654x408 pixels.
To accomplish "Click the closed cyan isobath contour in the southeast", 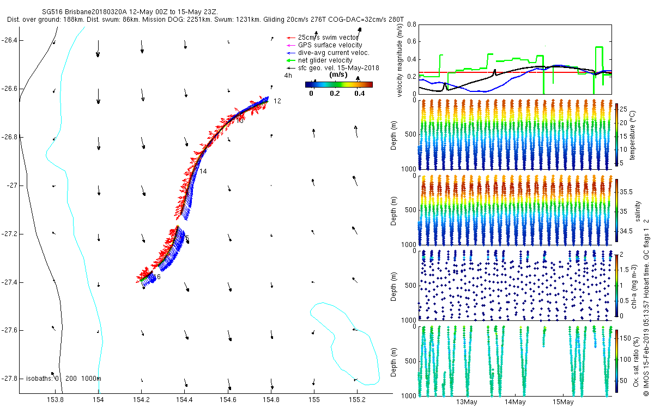I will [344, 343].
